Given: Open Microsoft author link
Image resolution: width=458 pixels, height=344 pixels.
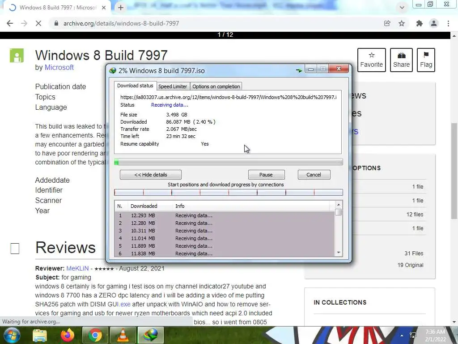Looking at the screenshot, I should coord(59,67).
